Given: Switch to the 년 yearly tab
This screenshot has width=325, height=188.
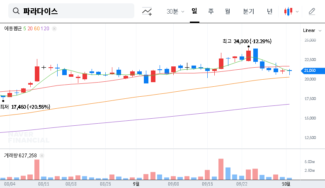Looking at the screenshot, I should (x=269, y=11).
